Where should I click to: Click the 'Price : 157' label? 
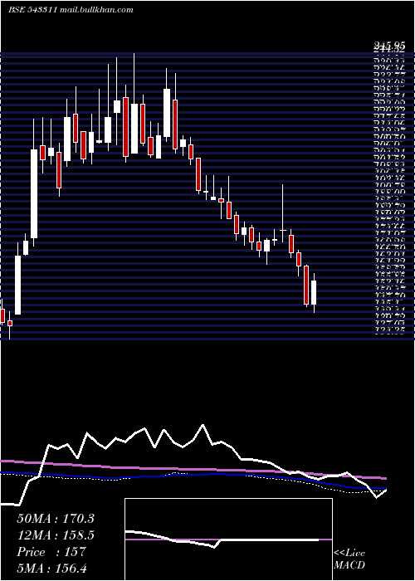click(51, 552)
